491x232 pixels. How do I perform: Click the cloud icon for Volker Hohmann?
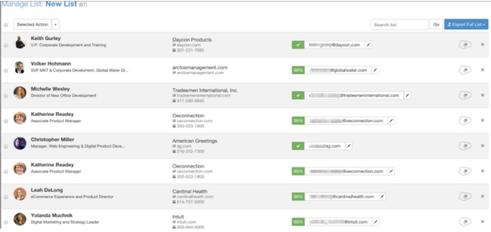pyautogui.click(x=465, y=70)
